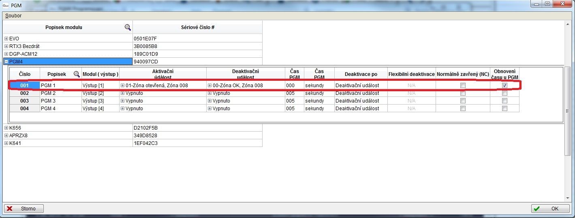Image resolution: width=575 pixels, height=218 pixels.
Task: Expand the APRZX8 module entry
Action: 6,136
